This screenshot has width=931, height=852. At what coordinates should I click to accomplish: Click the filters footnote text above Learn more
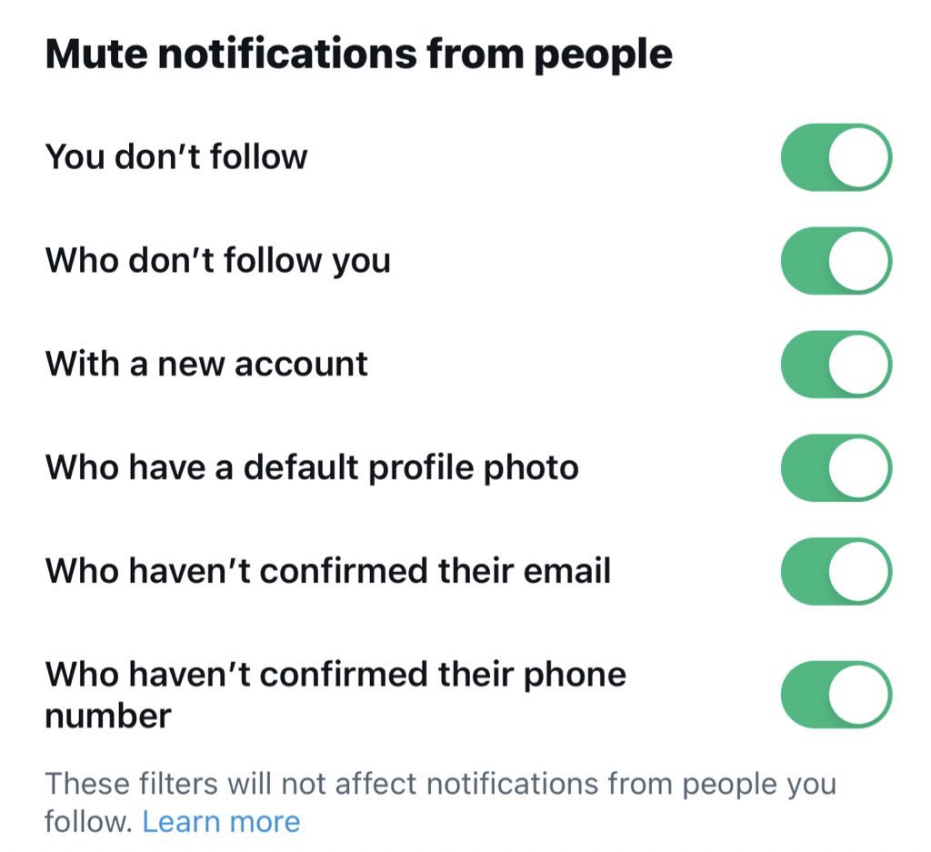[441, 803]
